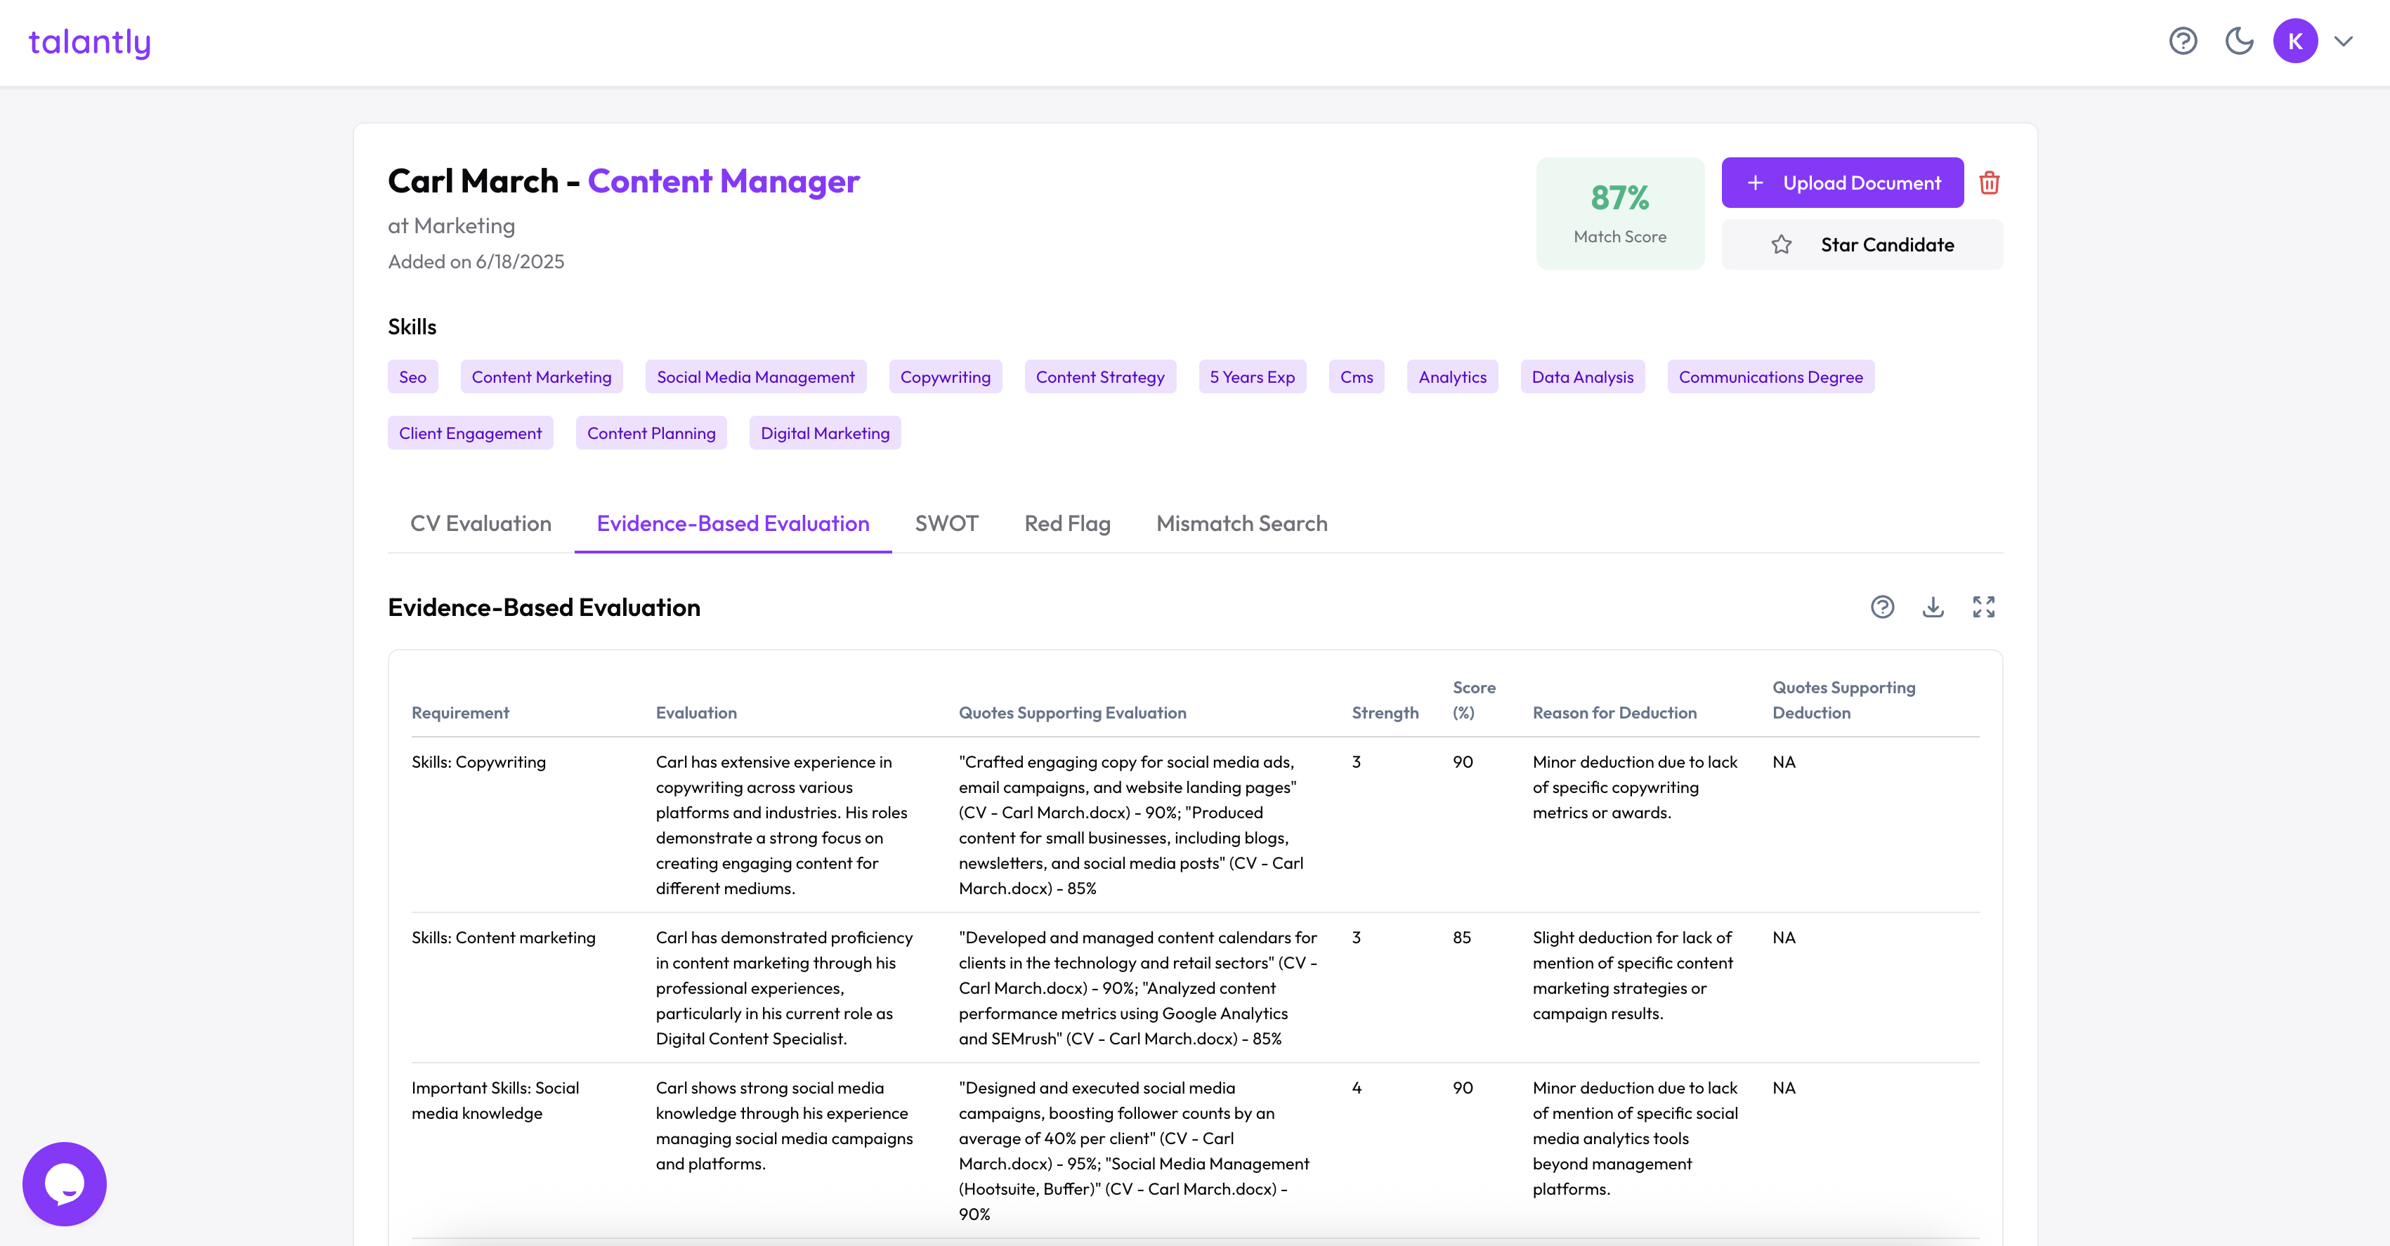Toggle dark mode moon icon
Image resolution: width=2390 pixels, height=1246 pixels.
point(2239,41)
